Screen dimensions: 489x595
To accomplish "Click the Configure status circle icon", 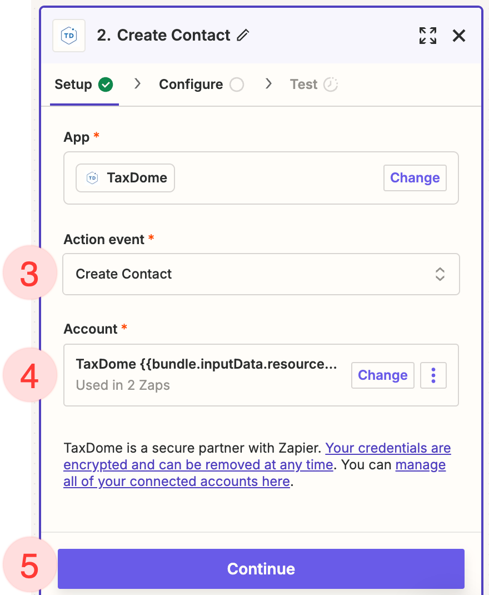I will coord(237,85).
